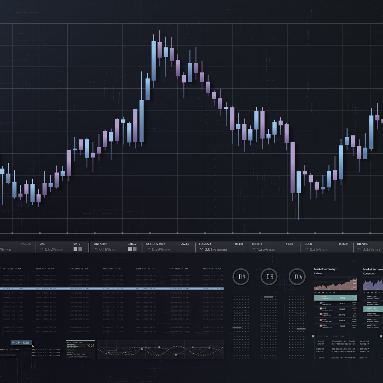Click the U 10Y row valued 3744.21
This screenshot has width=383, height=383.
[335, 320]
